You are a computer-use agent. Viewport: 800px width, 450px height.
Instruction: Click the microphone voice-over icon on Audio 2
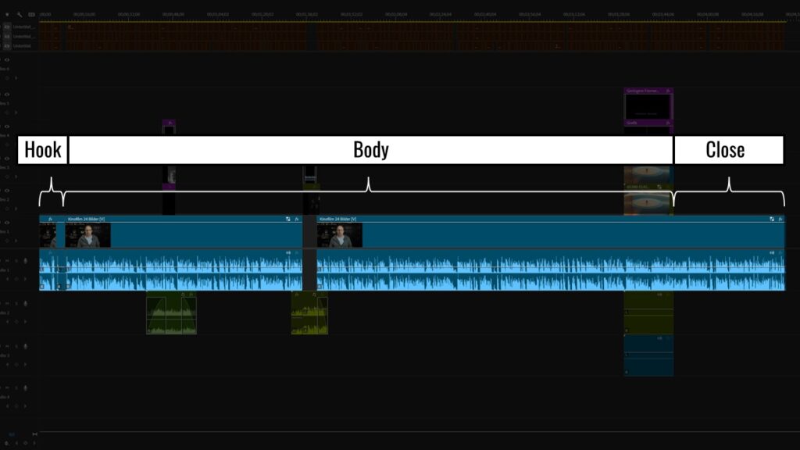(x=25, y=302)
